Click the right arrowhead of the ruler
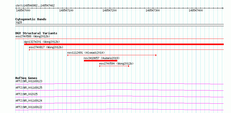Image resolution: width=231 pixels, height=113 pixels. pos(223,8)
